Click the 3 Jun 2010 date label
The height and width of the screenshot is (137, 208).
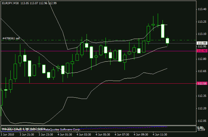pyautogui.click(x=7, y=134)
